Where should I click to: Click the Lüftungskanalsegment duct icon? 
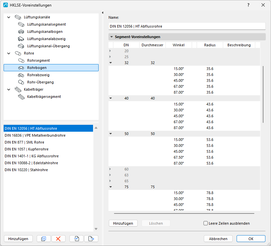pyautogui.click(x=21, y=24)
